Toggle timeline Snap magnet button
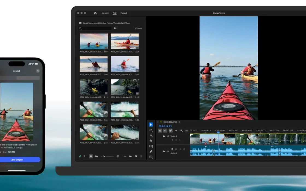 point(165,131)
